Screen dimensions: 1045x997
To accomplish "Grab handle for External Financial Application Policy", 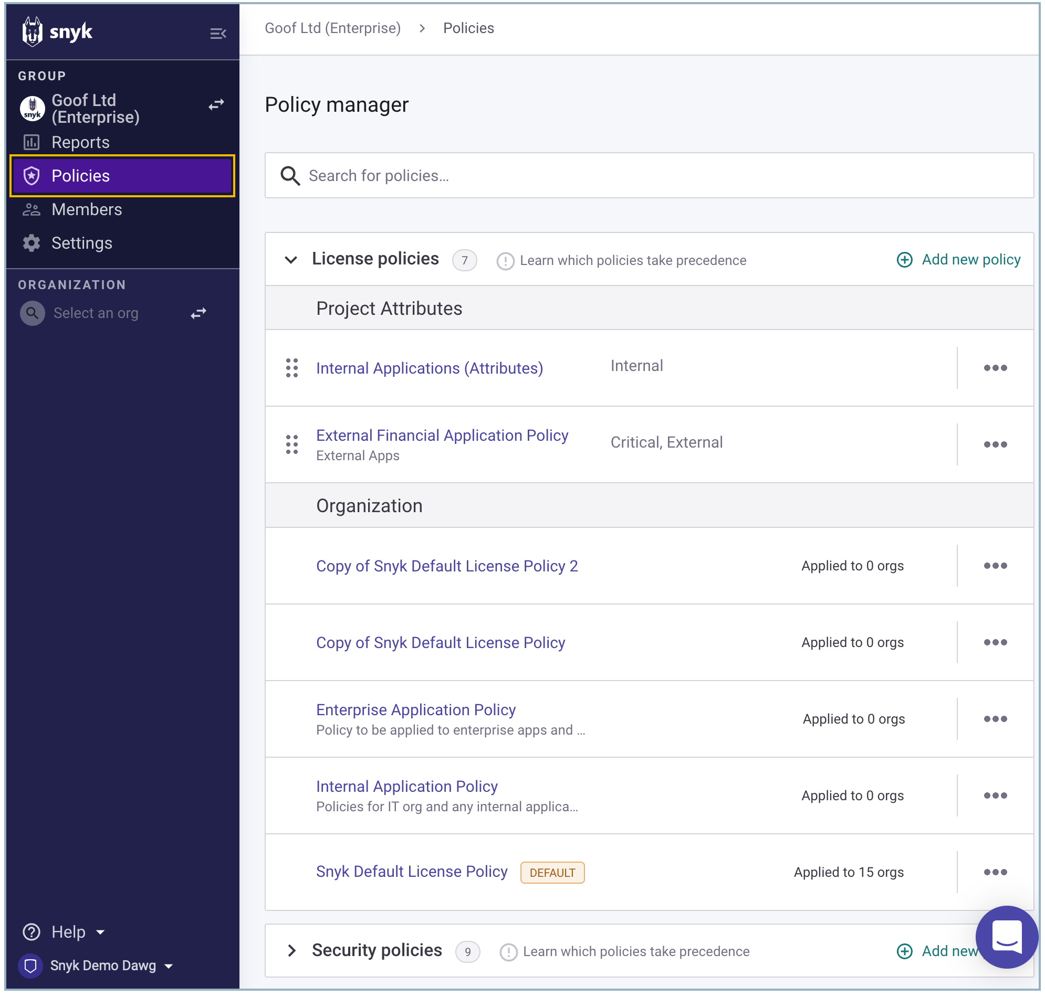I will (x=292, y=445).
